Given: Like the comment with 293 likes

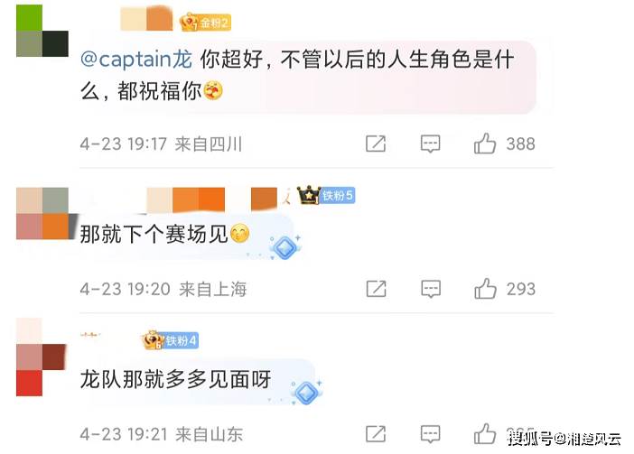Looking at the screenshot, I should [485, 289].
